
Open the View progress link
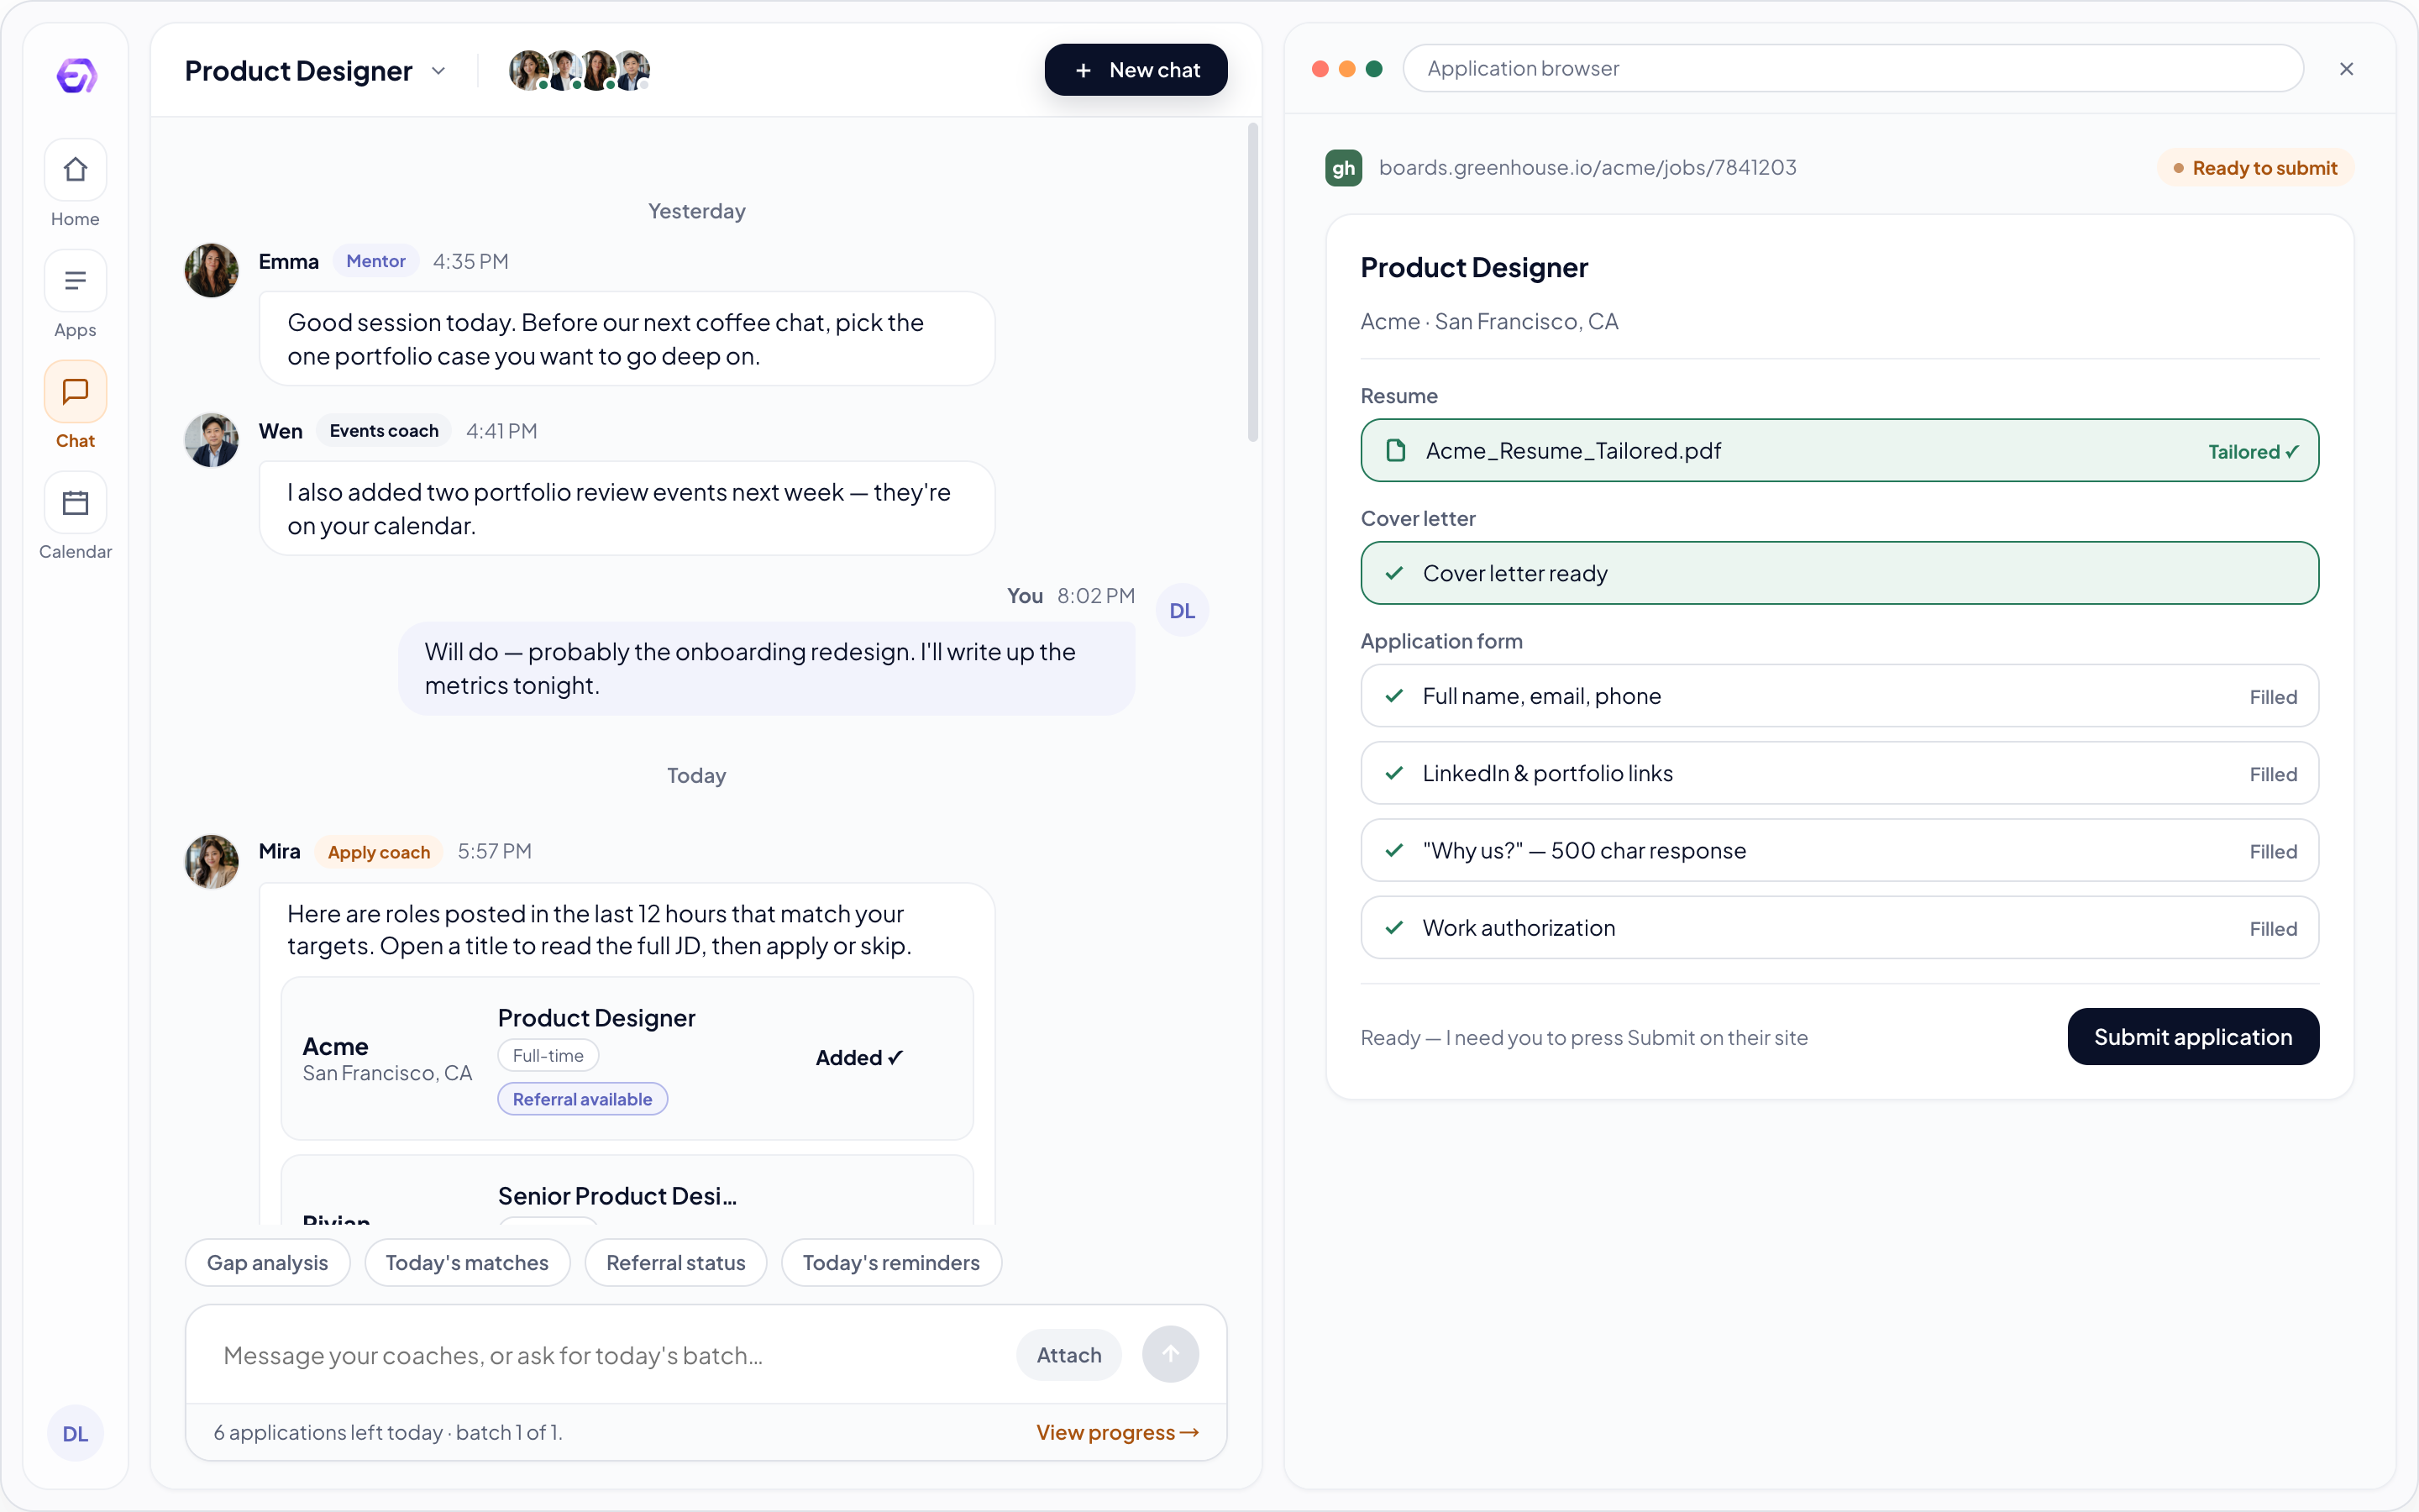click(1118, 1433)
